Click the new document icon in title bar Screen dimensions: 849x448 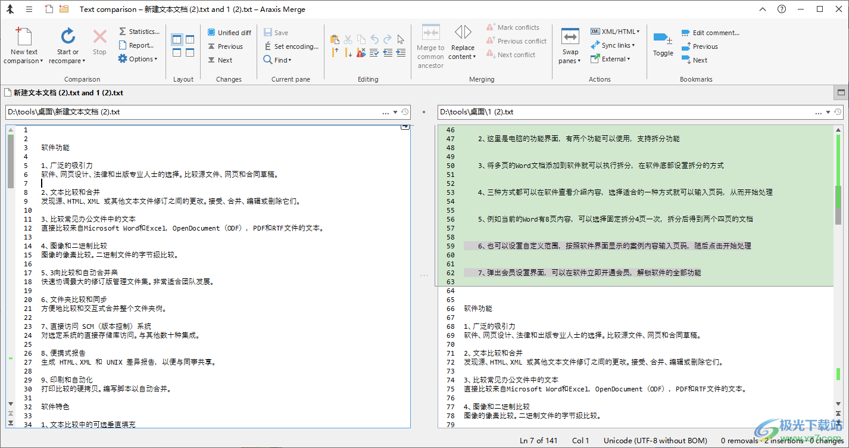tap(49, 9)
